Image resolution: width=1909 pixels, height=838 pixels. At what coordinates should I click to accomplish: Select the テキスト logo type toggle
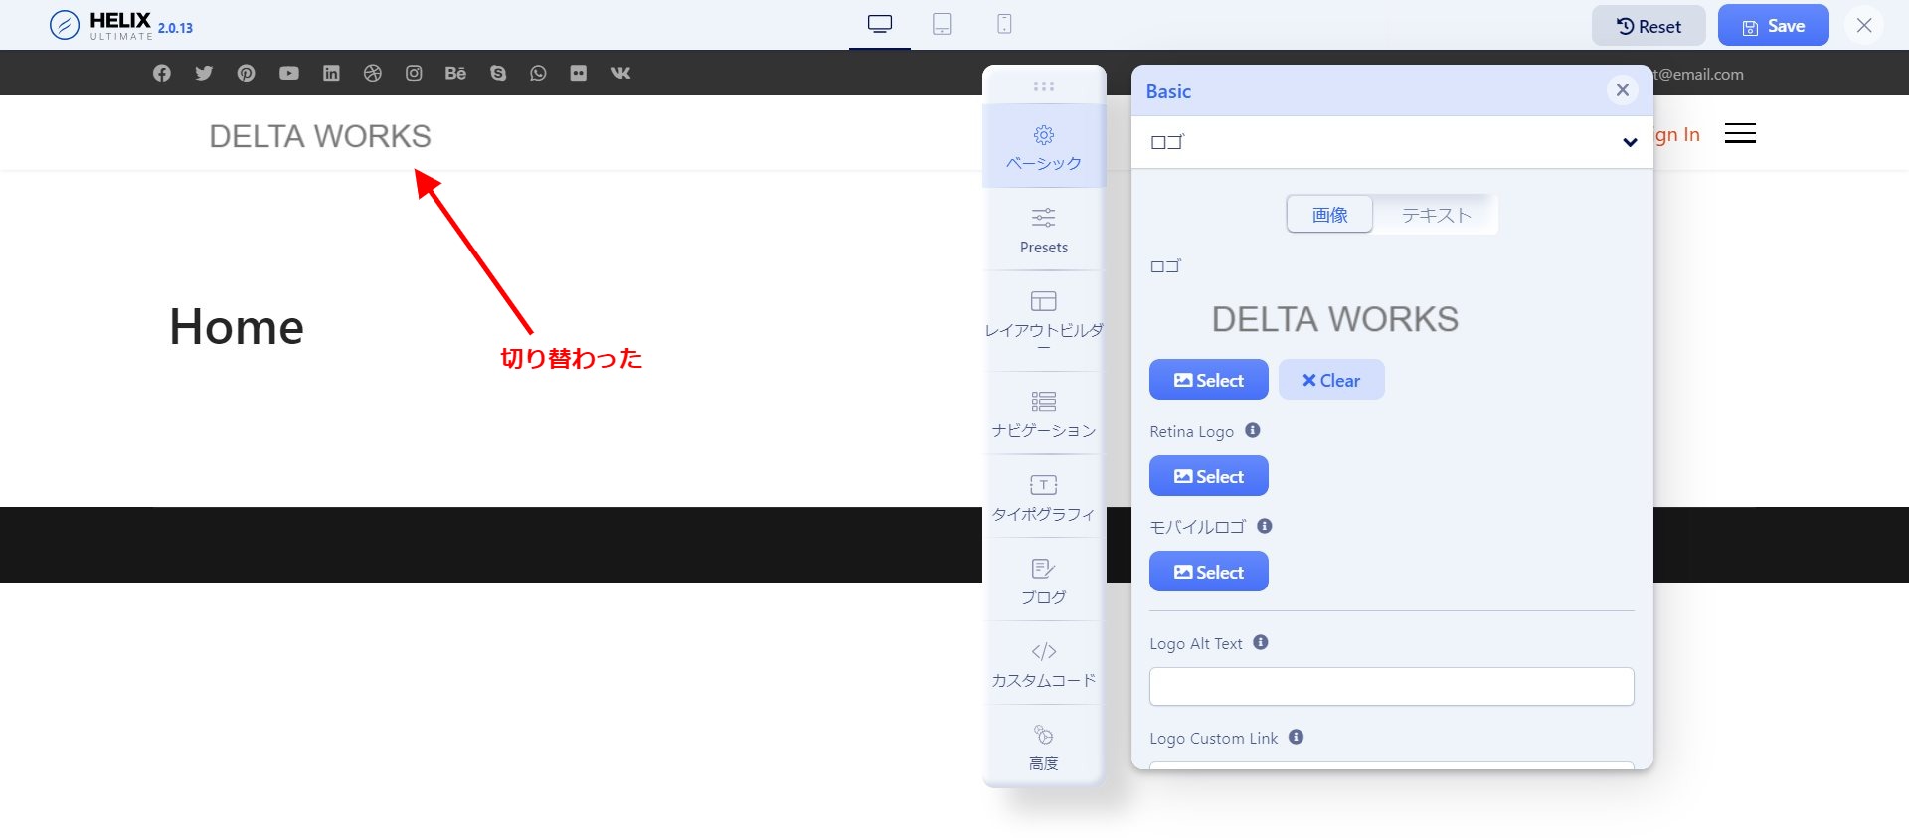1436,214
